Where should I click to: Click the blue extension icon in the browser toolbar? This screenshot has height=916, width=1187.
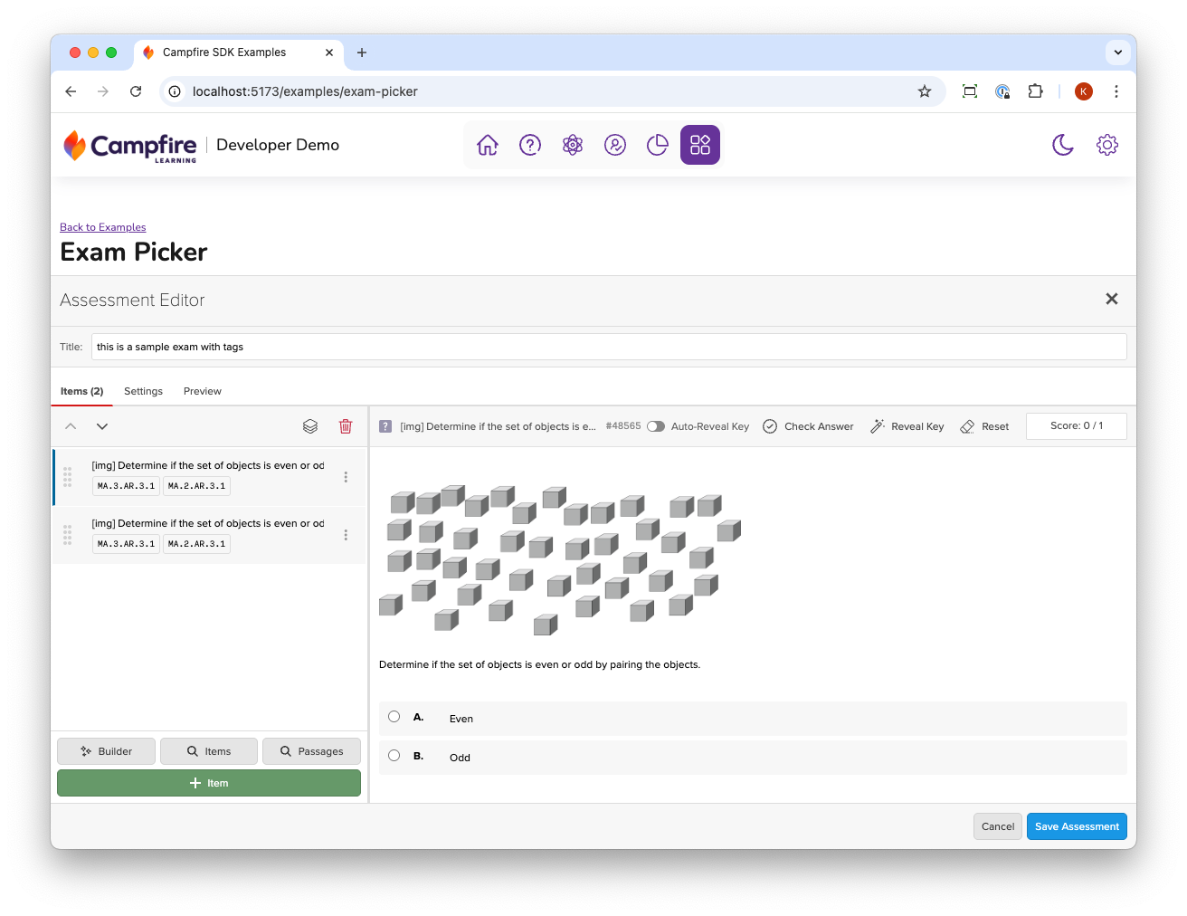click(x=1002, y=91)
